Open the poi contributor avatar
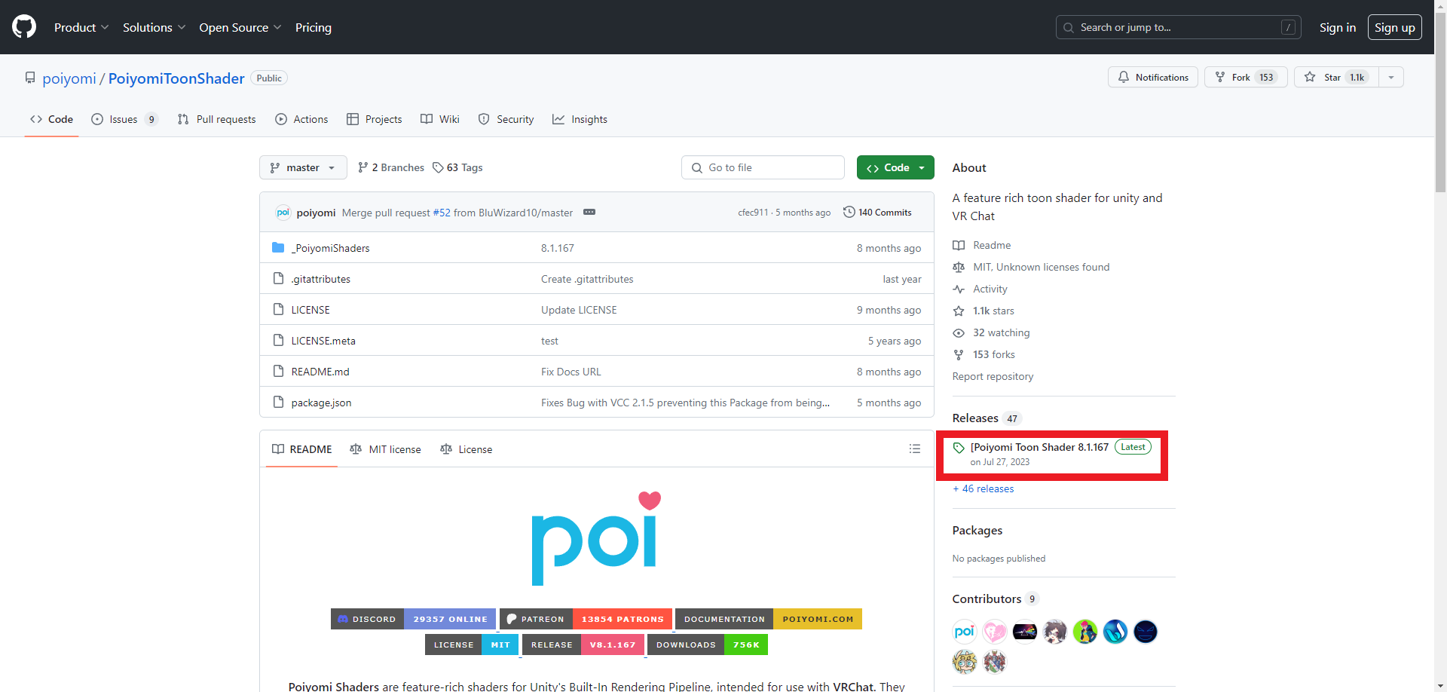This screenshot has height=692, width=1447. coord(965,632)
